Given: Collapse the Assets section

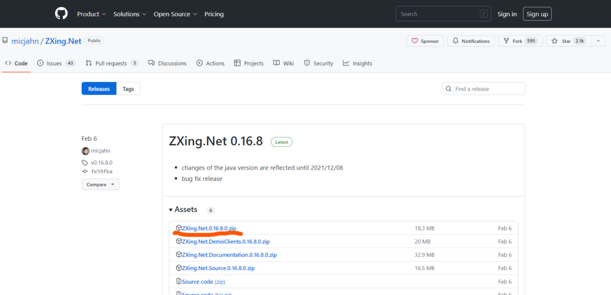Looking at the screenshot, I should (x=183, y=210).
